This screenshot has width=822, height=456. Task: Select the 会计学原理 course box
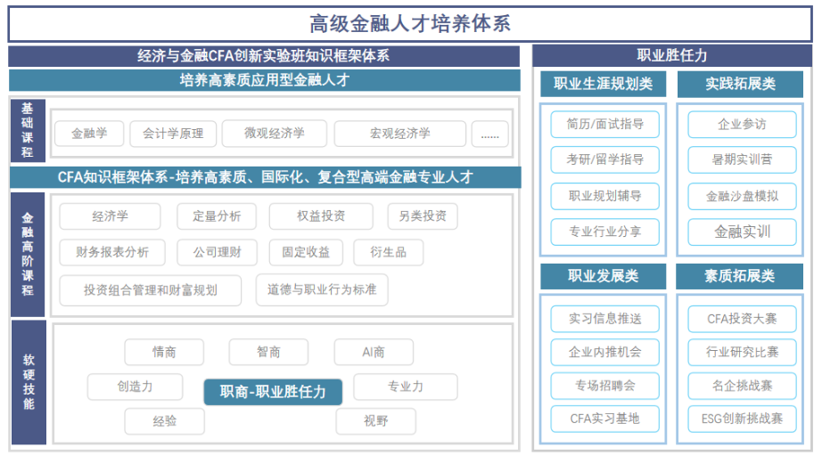pos(173,134)
